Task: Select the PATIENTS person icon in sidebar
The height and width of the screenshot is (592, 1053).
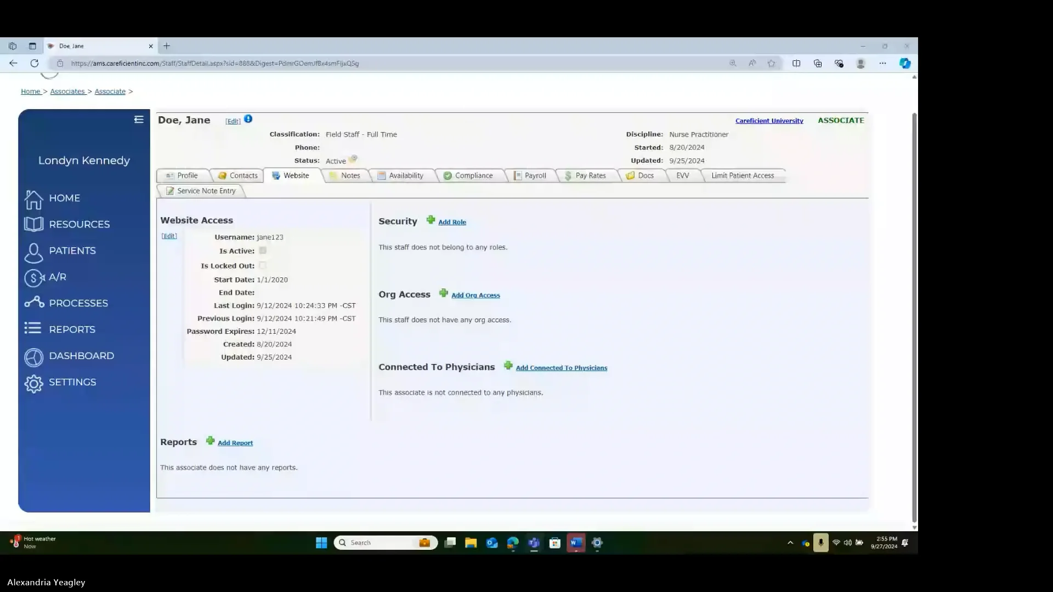Action: click(33, 252)
